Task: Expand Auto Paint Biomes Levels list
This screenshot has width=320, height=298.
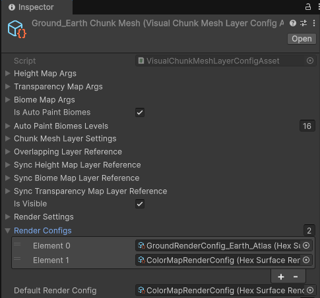Action: coord(8,126)
